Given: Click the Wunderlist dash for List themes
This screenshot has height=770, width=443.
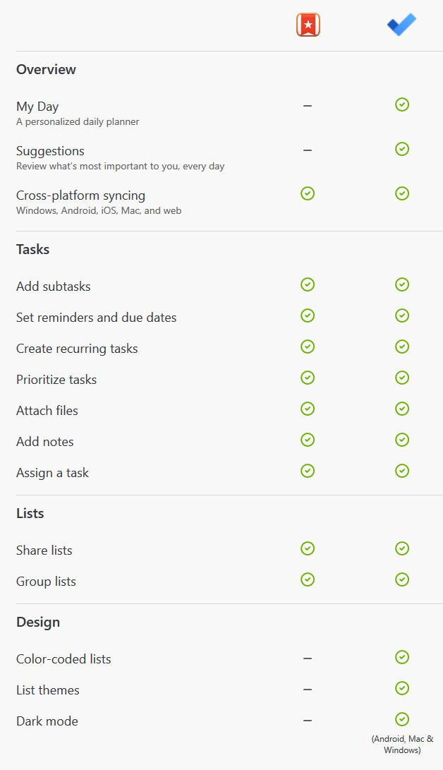Looking at the screenshot, I should pos(308,690).
